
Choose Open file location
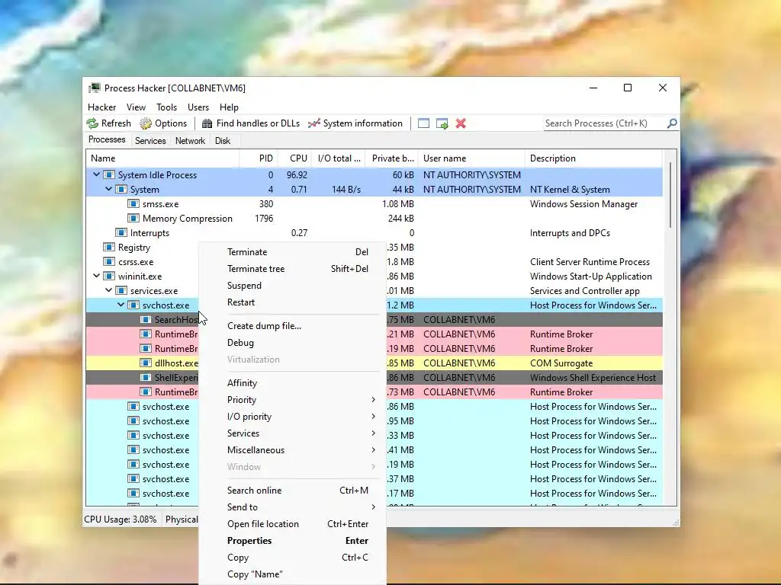tap(292, 524)
